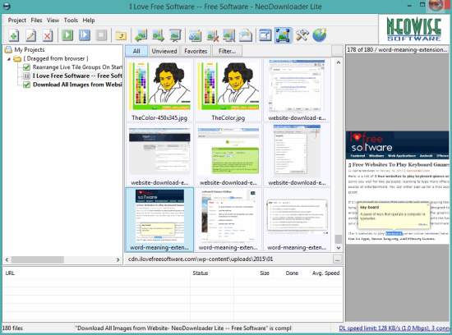The image size is (452, 335).
Task: Click the slideshow presentation icon
Action: [175, 35]
